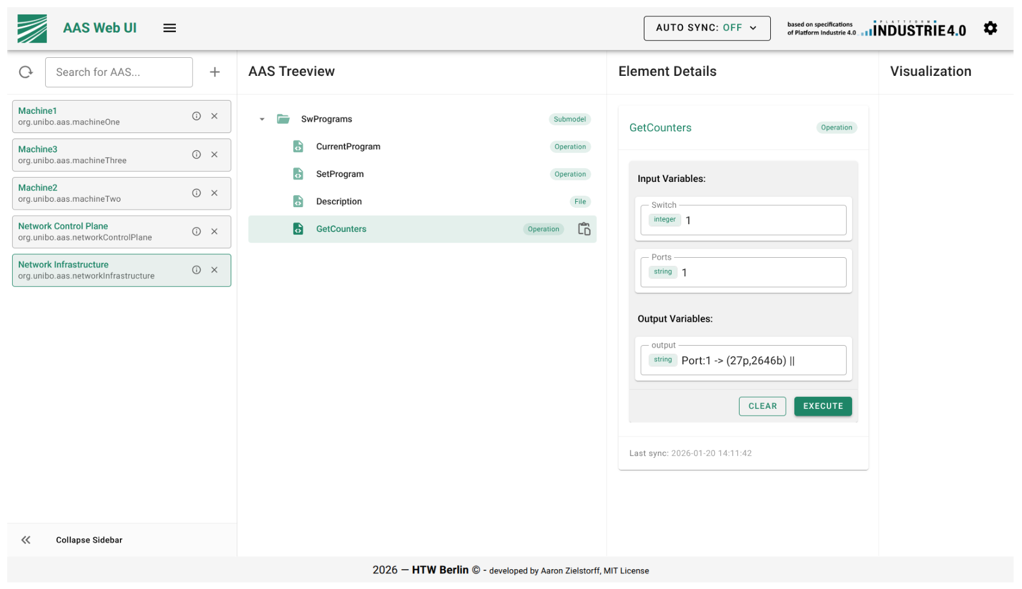Image resolution: width=1022 pixels, height=589 pixels.
Task: Reload the AAS list with refresh icon
Action: pos(26,72)
